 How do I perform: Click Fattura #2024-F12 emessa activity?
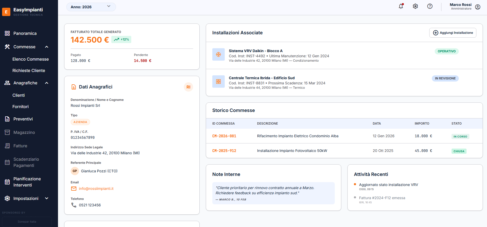[382, 198]
